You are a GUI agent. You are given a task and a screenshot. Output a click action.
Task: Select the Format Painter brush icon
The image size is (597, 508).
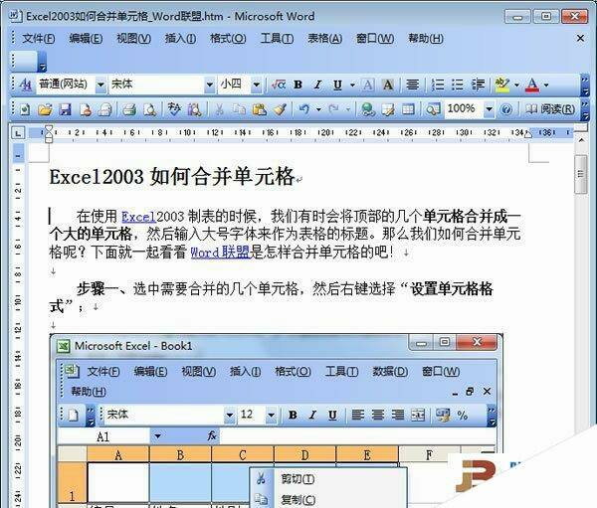280,110
